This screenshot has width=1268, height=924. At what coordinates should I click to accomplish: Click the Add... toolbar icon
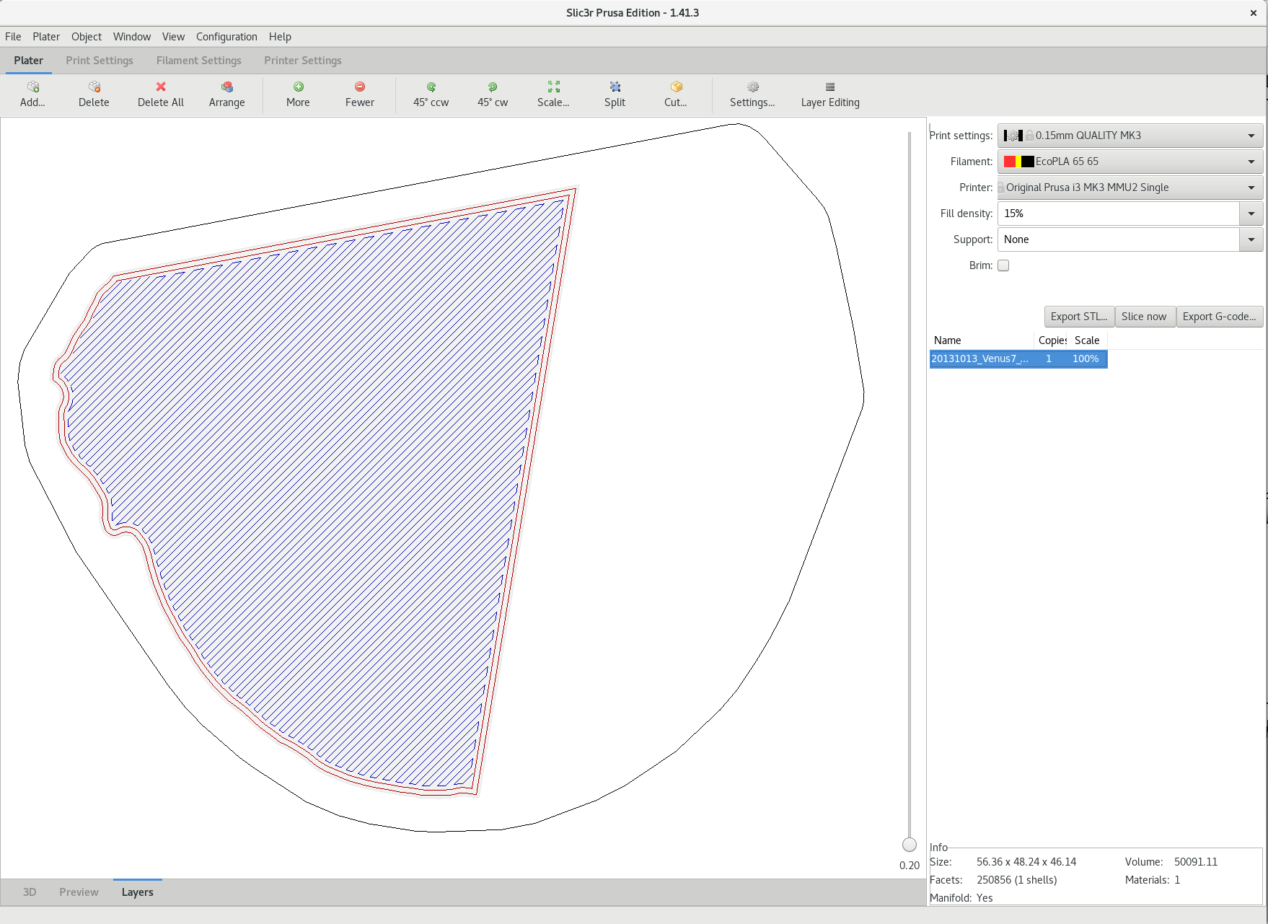[32, 87]
